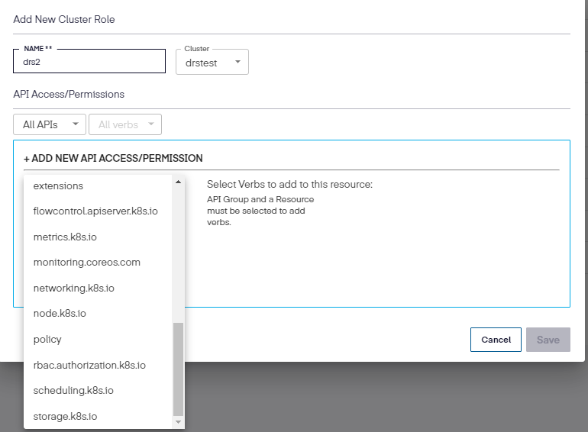Select the policy API group
Image resolution: width=588 pixels, height=432 pixels.
[x=47, y=339]
